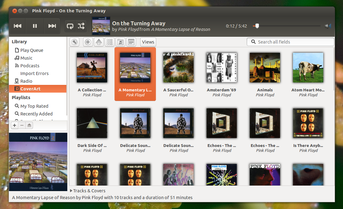The height and width of the screenshot is (209, 343).
Task: Click the Amsterdam '69 album title
Action: [x=221, y=90]
